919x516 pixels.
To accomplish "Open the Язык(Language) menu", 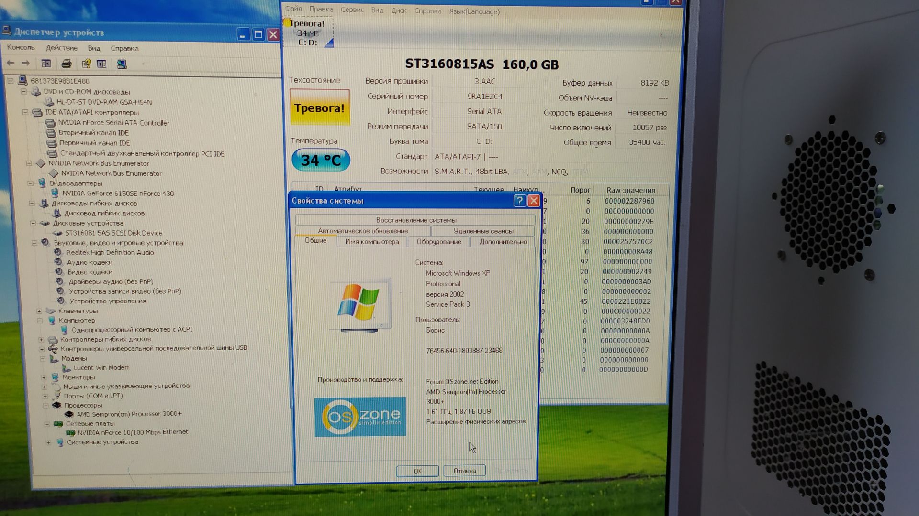I will point(474,11).
